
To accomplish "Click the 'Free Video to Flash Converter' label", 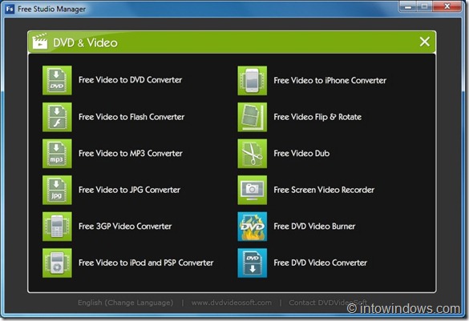I will (x=131, y=117).
